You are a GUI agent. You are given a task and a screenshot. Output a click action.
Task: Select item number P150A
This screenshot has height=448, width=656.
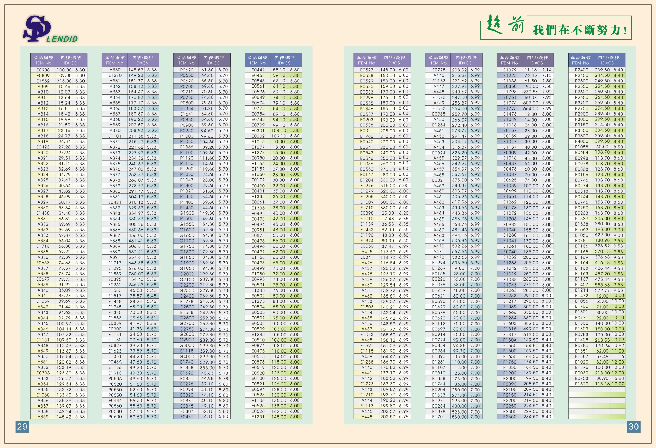click(510, 340)
